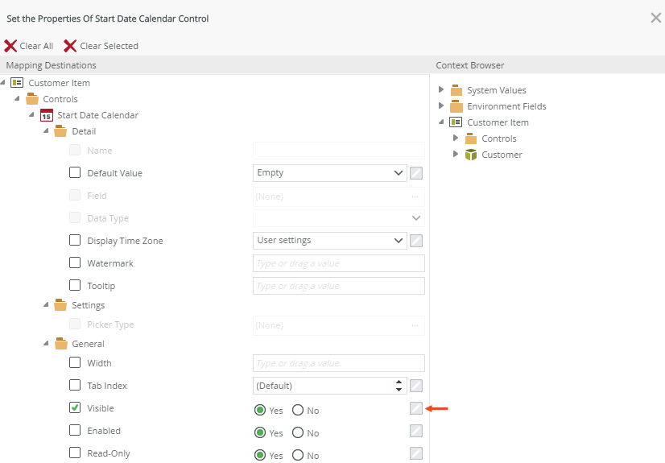Click the Tooltip text input field
665x463 pixels.
tap(338, 286)
